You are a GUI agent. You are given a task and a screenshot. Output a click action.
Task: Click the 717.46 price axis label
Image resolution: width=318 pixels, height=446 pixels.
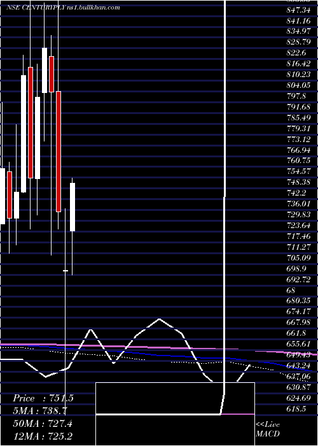(x=298, y=236)
